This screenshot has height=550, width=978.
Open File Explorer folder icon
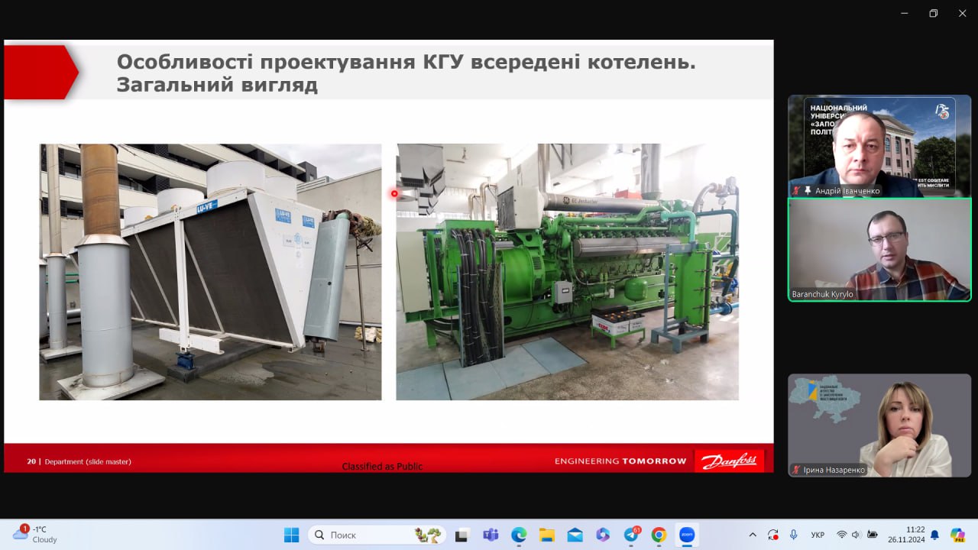[546, 535]
